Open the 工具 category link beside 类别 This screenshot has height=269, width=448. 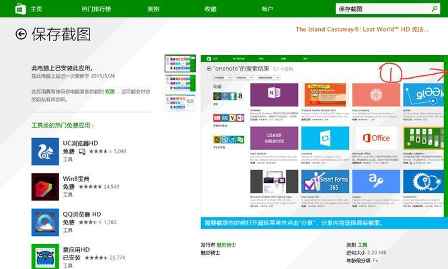363,245
